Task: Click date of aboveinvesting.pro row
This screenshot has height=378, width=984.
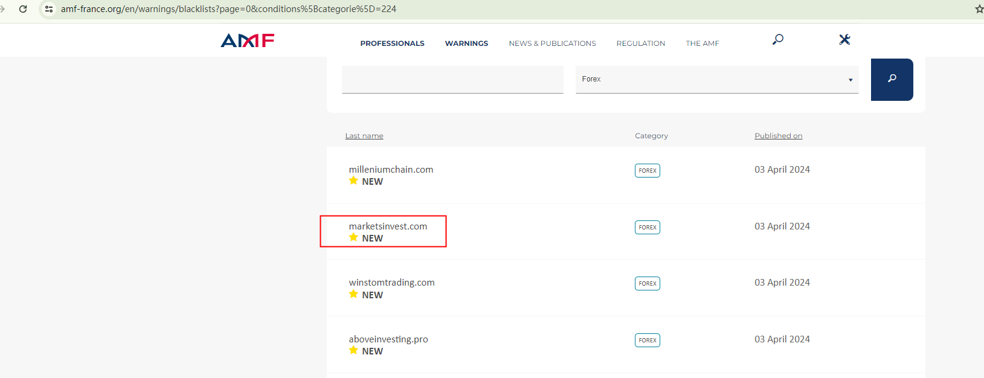Action: tap(782, 339)
